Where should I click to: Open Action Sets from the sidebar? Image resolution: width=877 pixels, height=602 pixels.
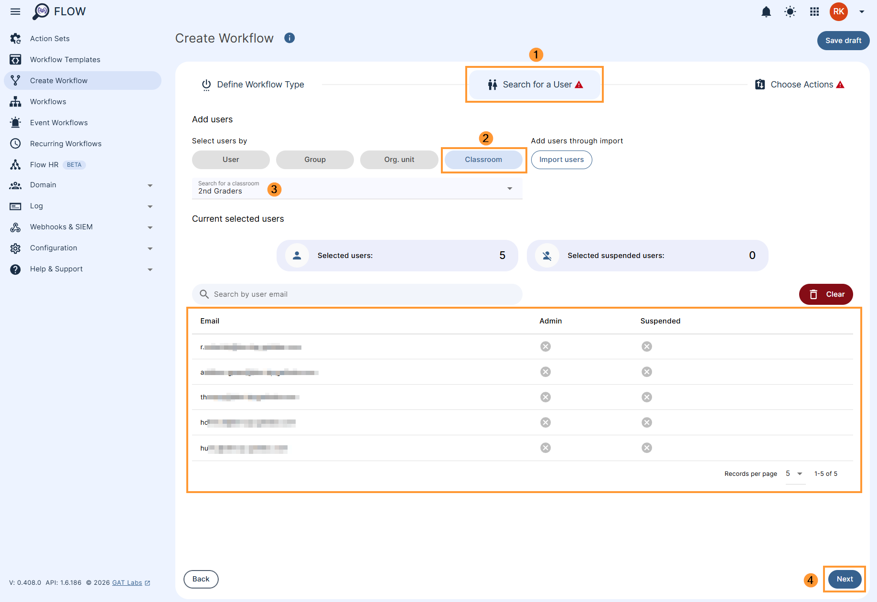point(50,39)
